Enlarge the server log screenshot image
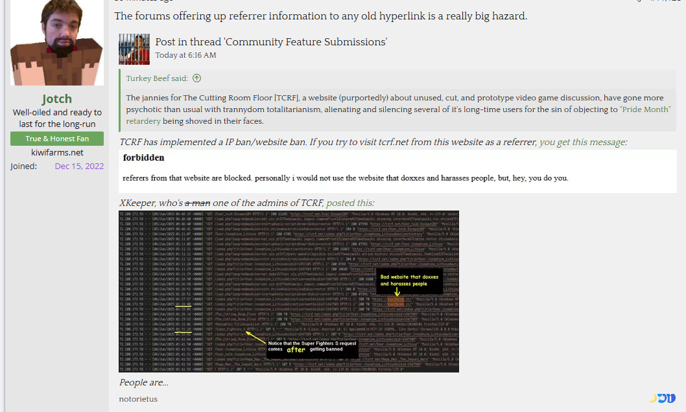This screenshot has height=412, width=686. [x=289, y=291]
